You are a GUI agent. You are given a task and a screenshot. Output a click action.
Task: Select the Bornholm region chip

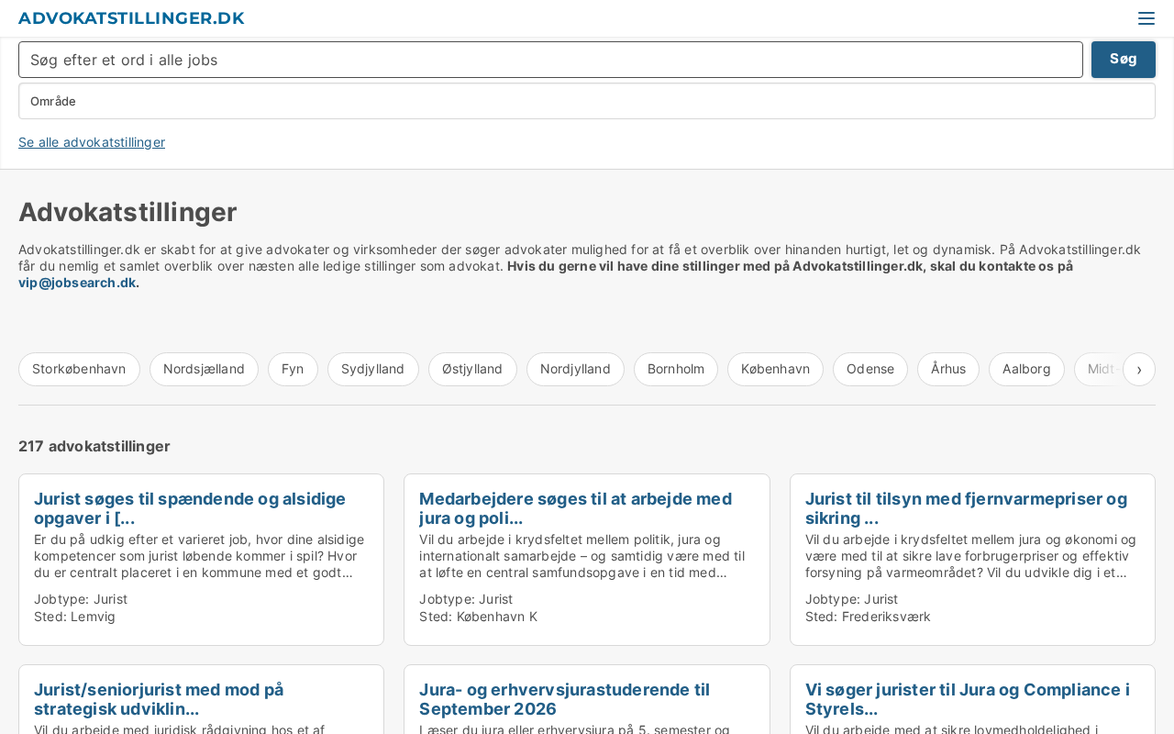coord(675,369)
